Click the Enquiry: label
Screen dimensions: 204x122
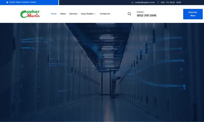[140, 12]
